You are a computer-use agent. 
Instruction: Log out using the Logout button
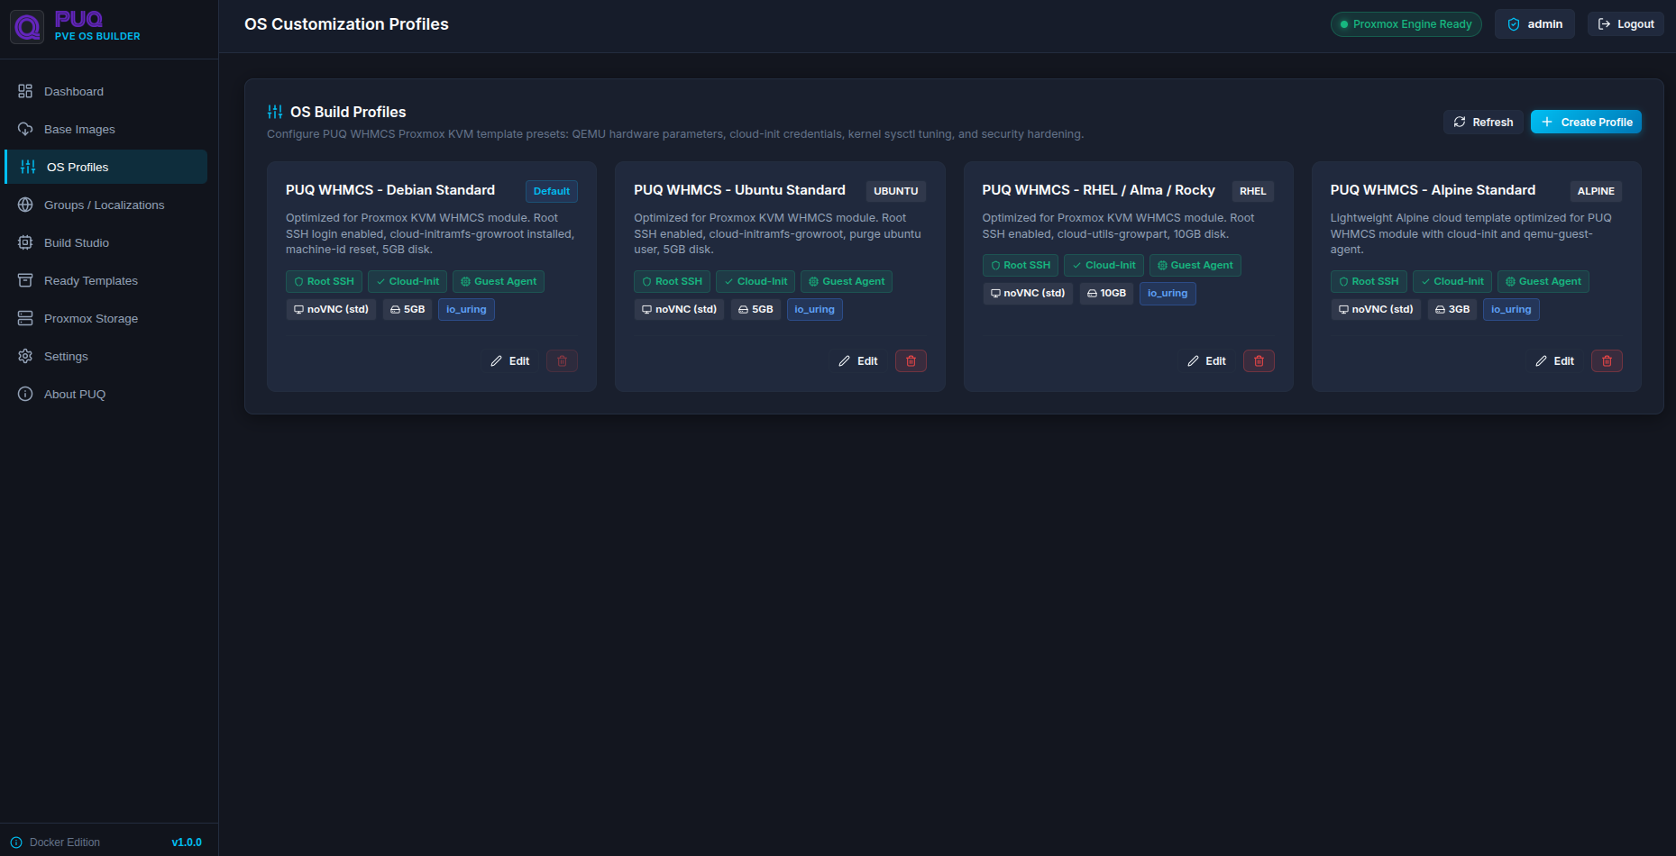pos(1626,24)
